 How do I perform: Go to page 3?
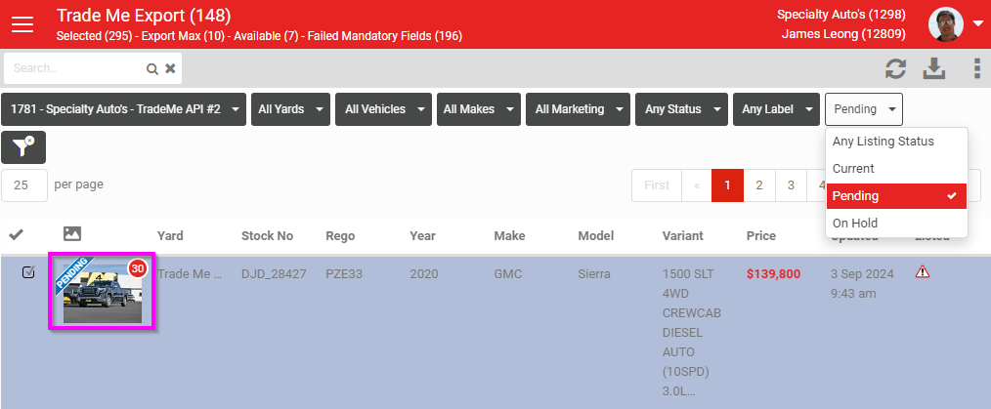click(791, 185)
